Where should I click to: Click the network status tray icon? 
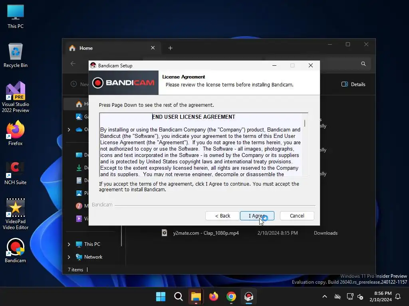pos(350,296)
